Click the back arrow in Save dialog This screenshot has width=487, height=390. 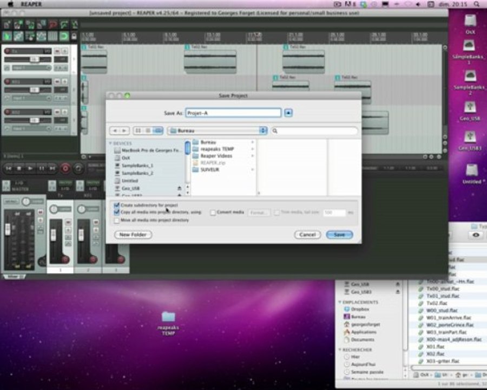[115, 131]
